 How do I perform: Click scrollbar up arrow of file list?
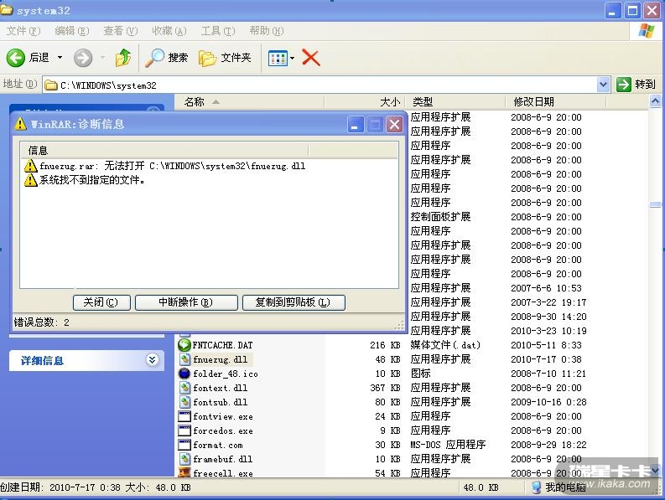tap(655, 101)
